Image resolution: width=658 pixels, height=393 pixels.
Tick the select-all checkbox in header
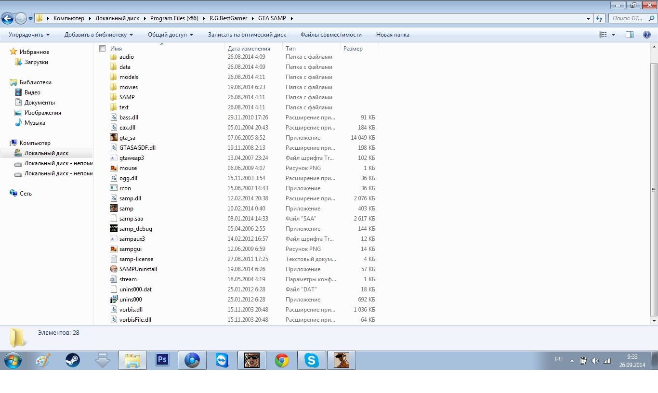(102, 49)
